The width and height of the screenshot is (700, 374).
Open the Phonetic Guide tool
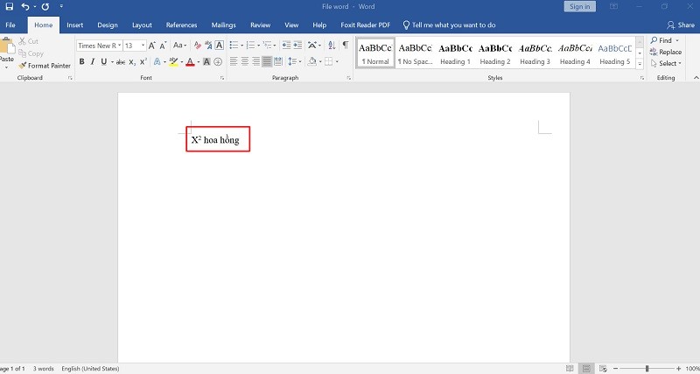tap(208, 46)
